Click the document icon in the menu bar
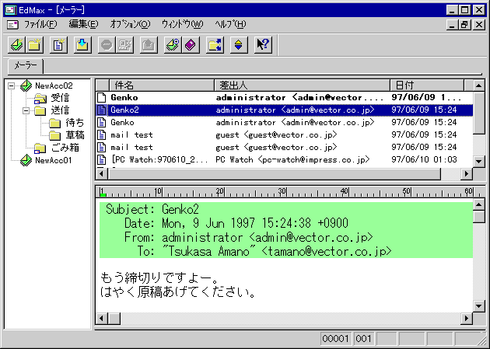 12,24
